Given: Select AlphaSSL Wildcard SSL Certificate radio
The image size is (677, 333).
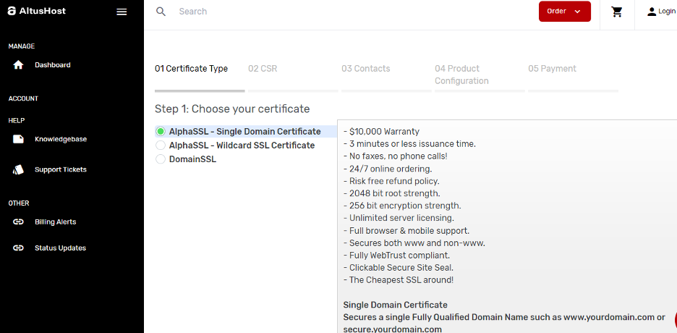Looking at the screenshot, I should 161,145.
